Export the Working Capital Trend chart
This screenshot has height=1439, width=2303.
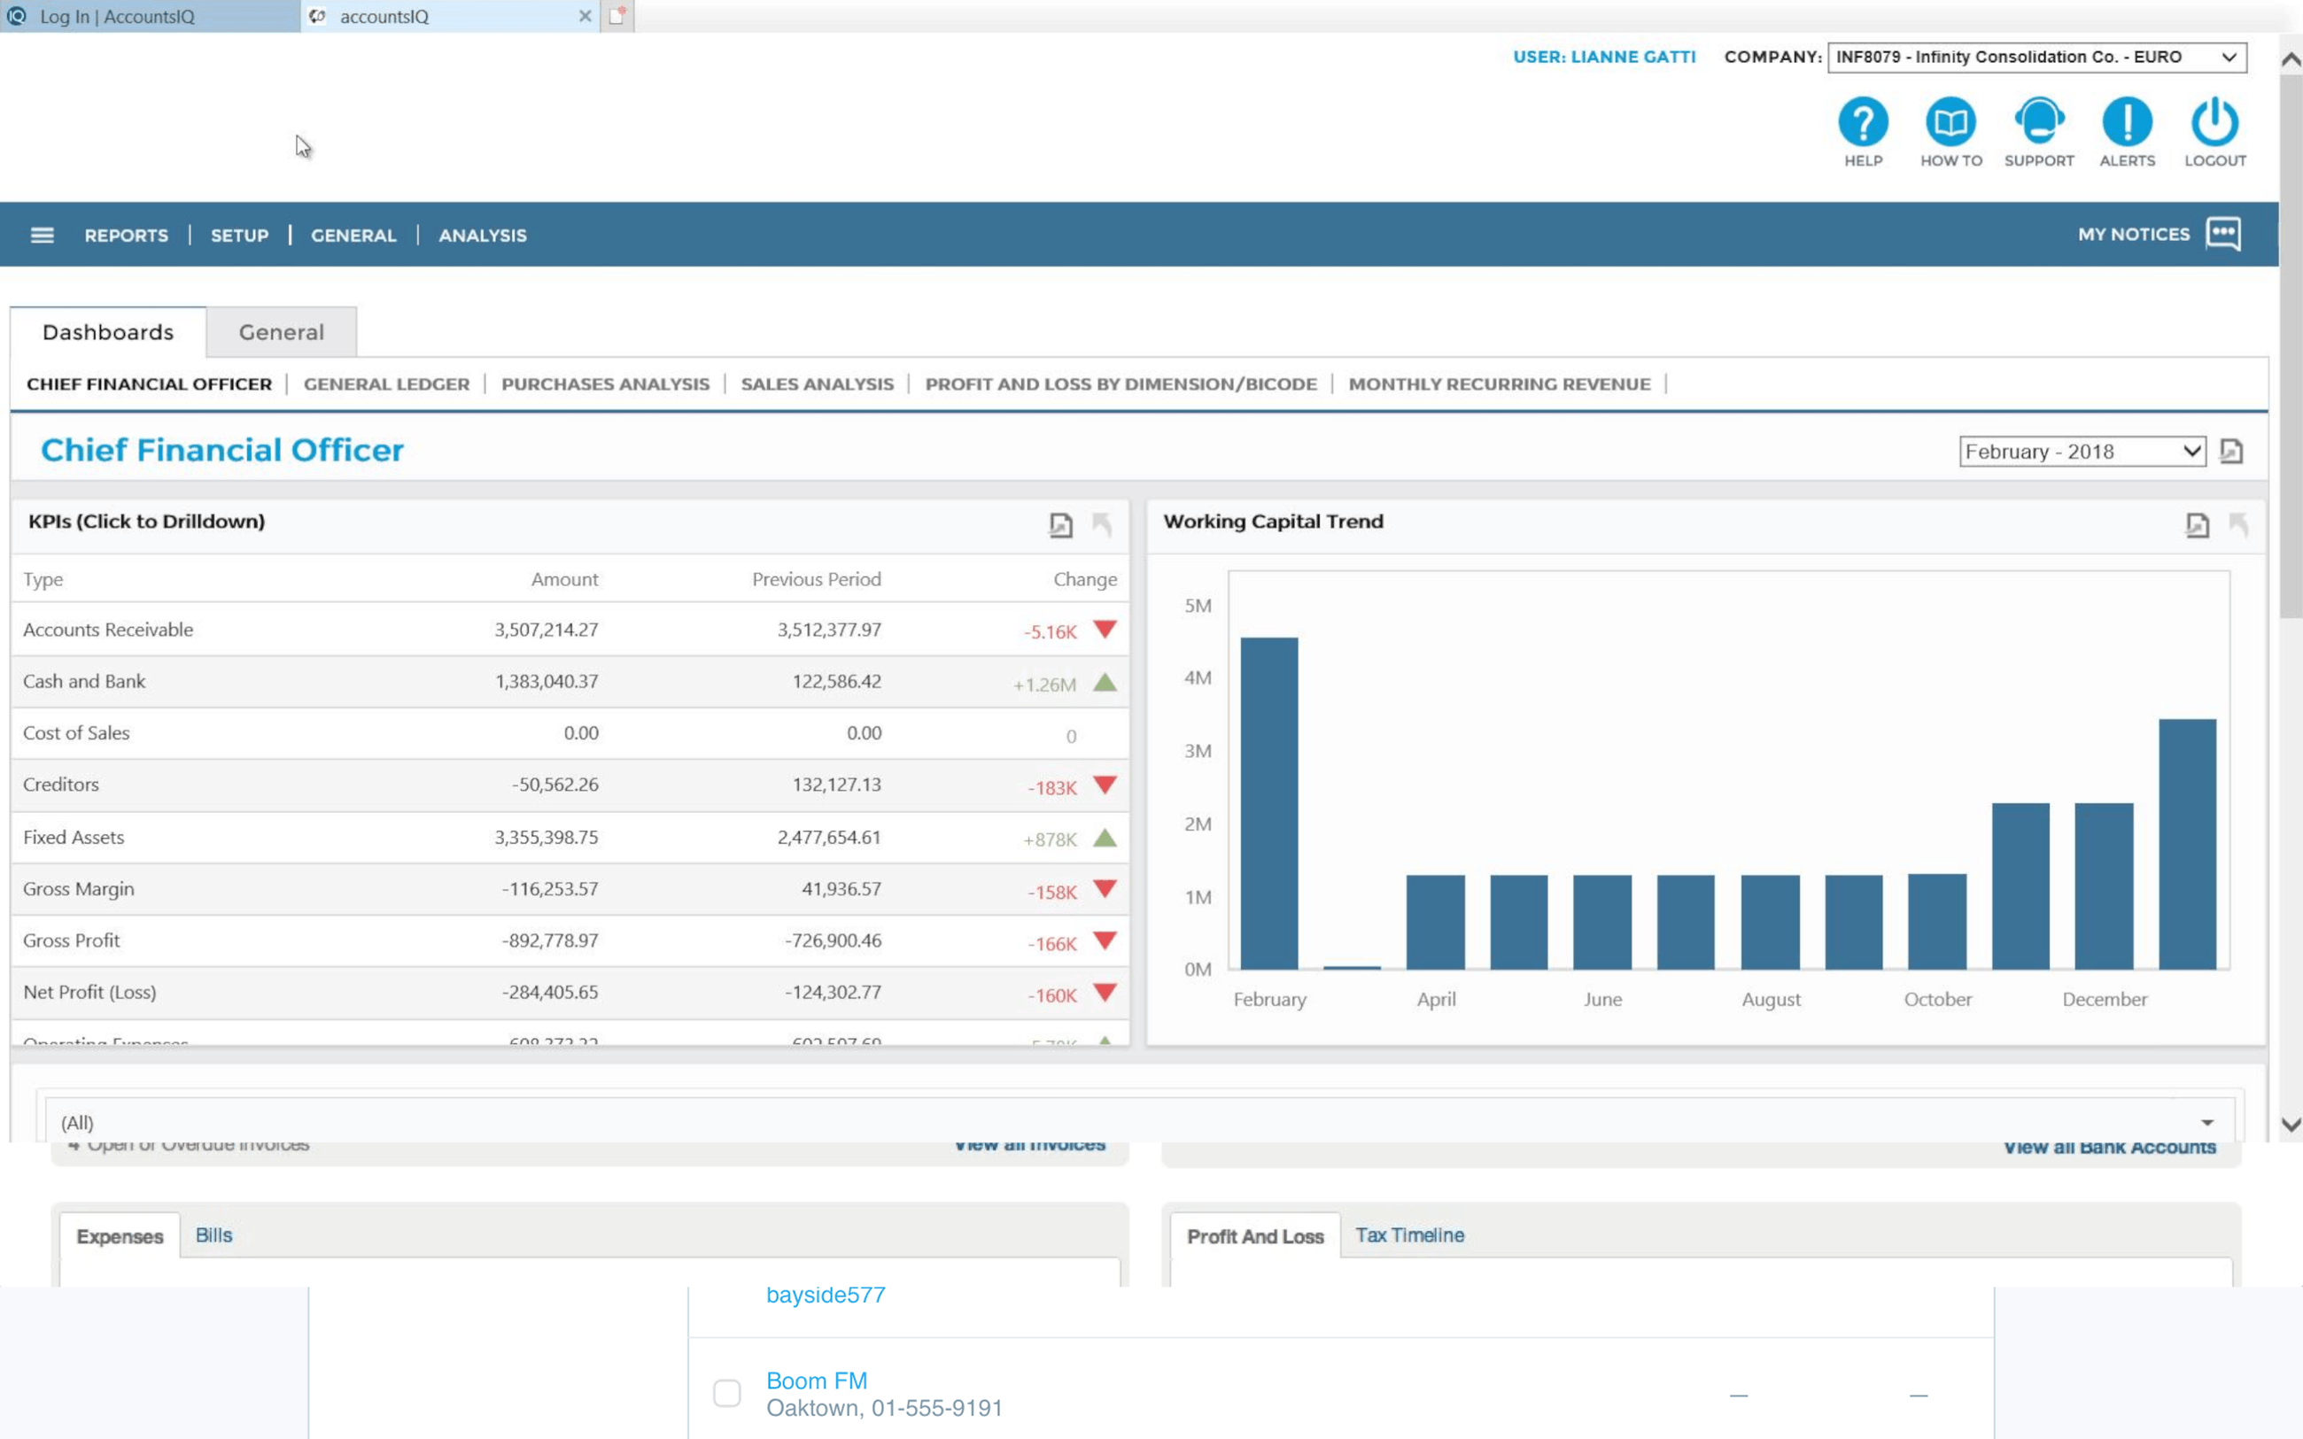tap(2198, 524)
